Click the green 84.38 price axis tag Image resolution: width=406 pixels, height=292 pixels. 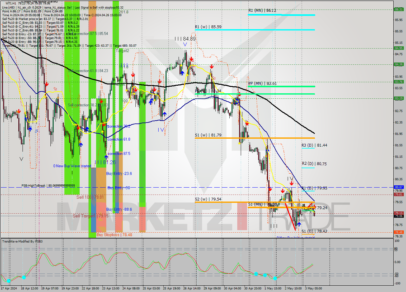pos(398,64)
